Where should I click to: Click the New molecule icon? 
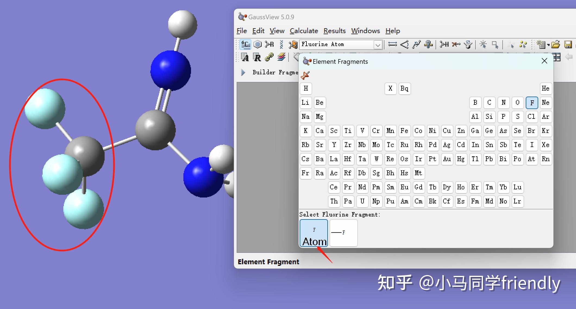(541, 44)
